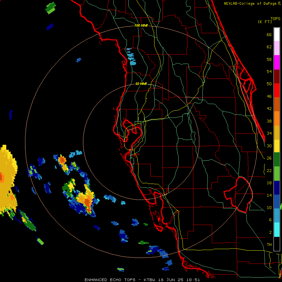Click the '14' legend value
Image resolution: width=282 pixels, height=282 pixels.
tap(269, 195)
